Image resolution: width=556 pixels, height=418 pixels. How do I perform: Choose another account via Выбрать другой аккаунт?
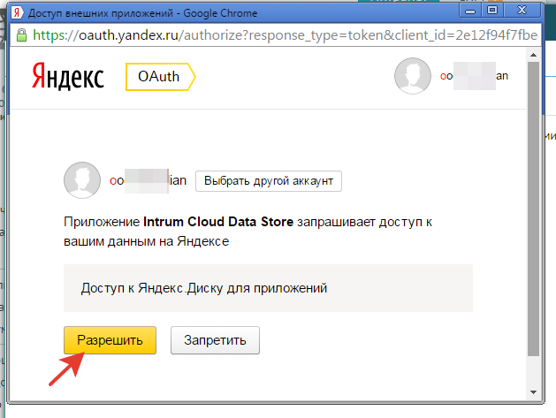click(x=269, y=181)
